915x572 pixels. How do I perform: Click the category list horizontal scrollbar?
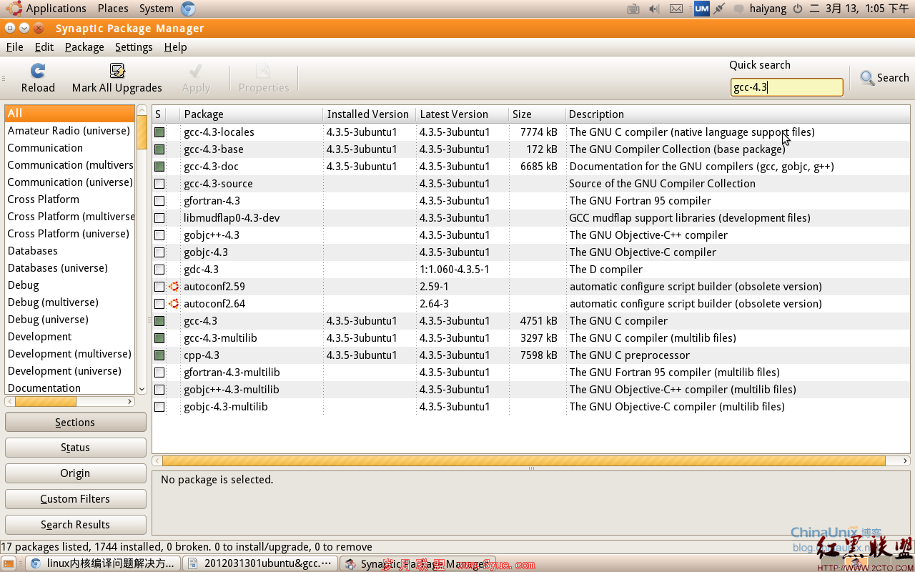tap(45, 402)
